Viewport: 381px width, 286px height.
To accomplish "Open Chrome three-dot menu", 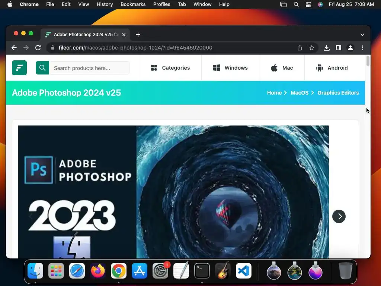I will tap(362, 48).
